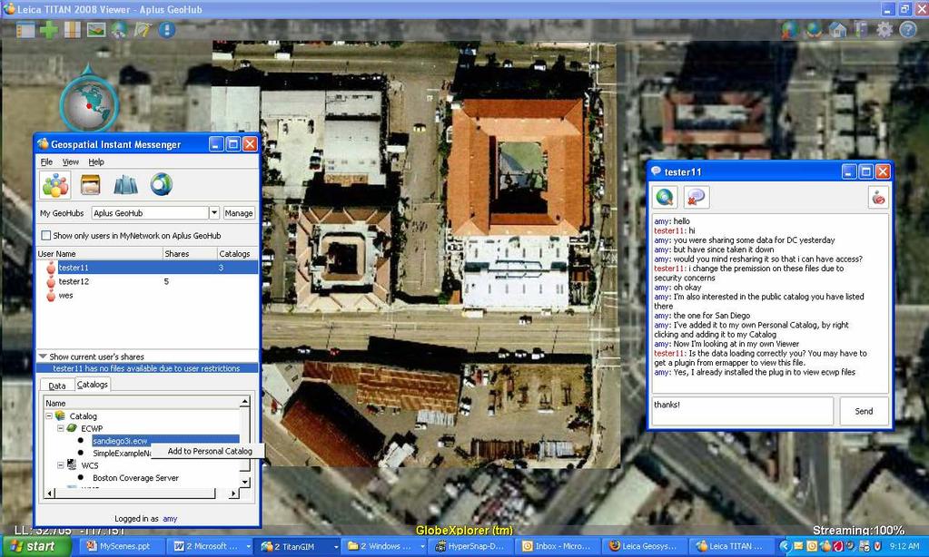Collapse the ECWP tree node
The image size is (929, 557).
(61, 428)
